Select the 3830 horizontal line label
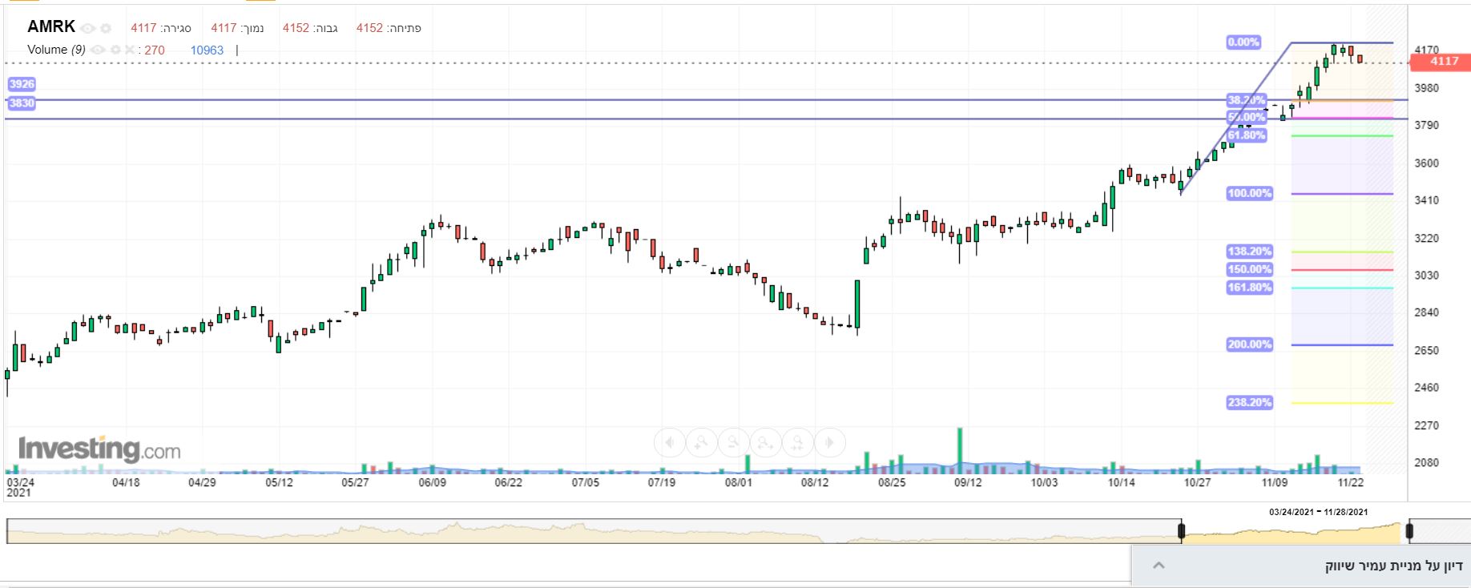 (x=22, y=103)
